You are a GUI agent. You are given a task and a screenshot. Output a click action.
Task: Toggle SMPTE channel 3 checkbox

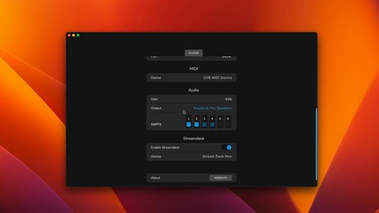pyautogui.click(x=204, y=124)
